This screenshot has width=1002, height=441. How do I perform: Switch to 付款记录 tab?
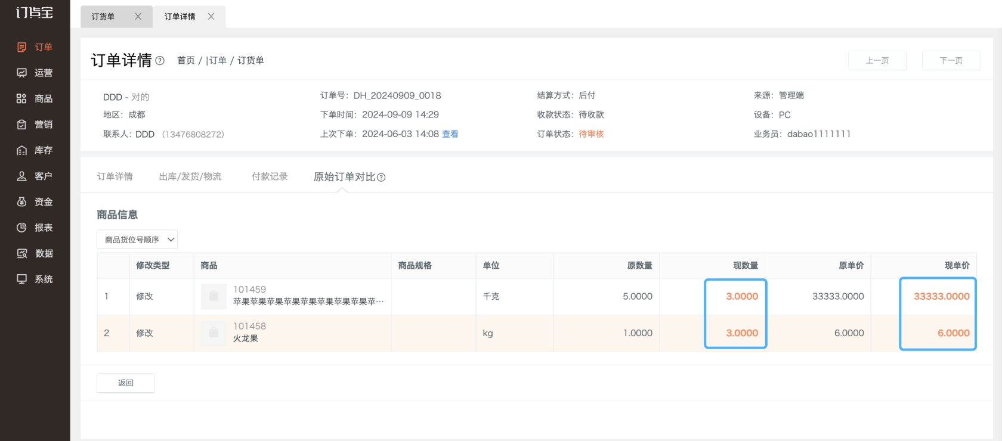270,176
